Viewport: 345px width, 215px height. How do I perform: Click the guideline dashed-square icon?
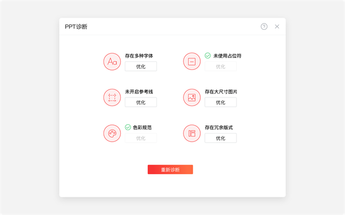(112, 97)
